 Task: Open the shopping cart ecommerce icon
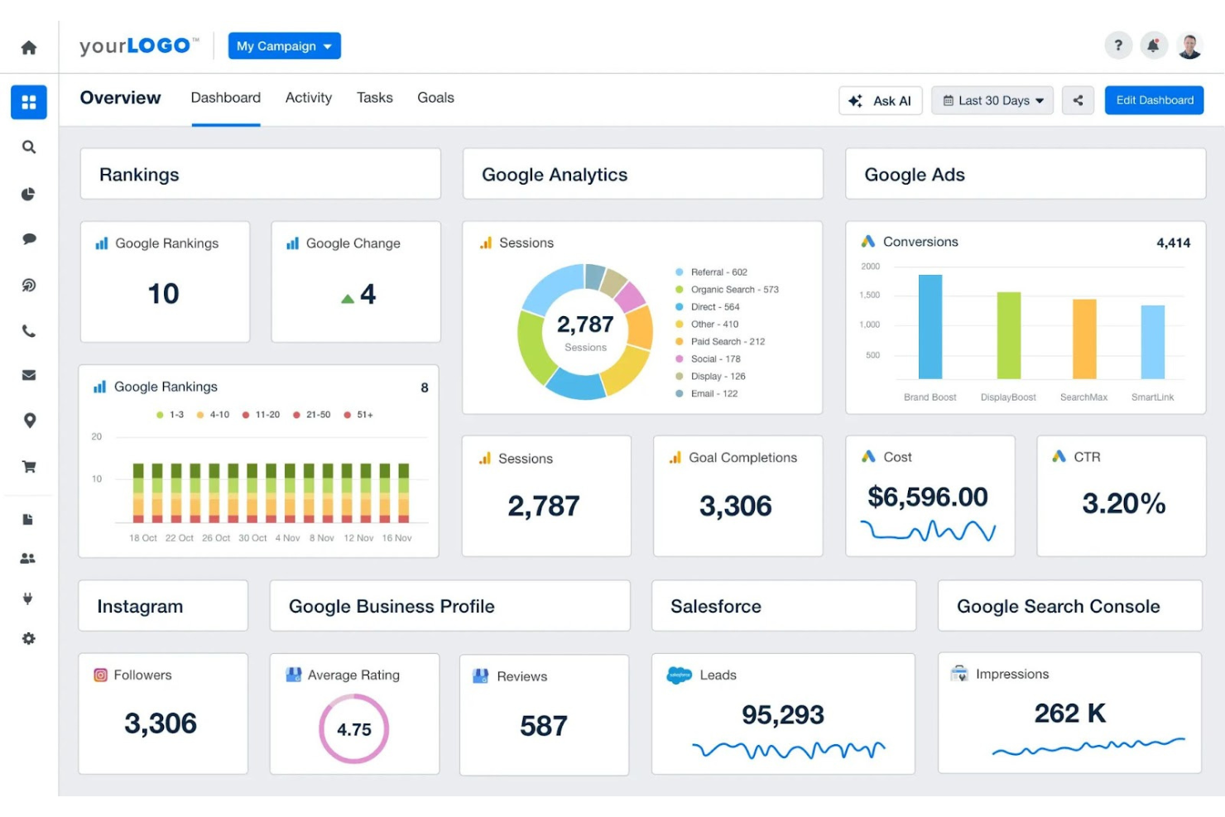29,467
